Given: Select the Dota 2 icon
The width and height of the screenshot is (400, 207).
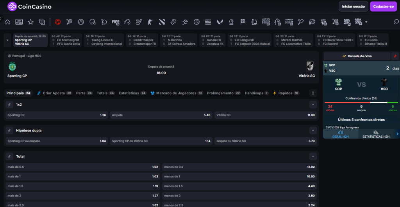Looking at the screenshot, I should [x=162, y=22].
